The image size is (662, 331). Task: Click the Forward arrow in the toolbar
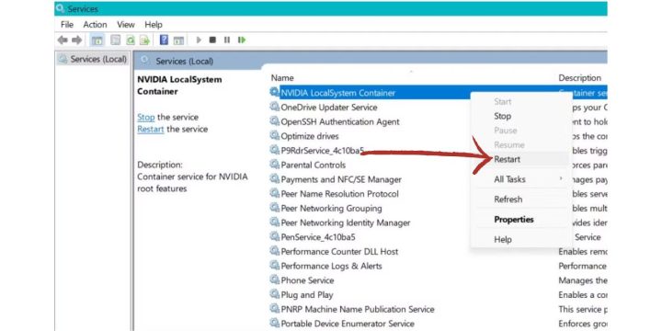coord(77,40)
